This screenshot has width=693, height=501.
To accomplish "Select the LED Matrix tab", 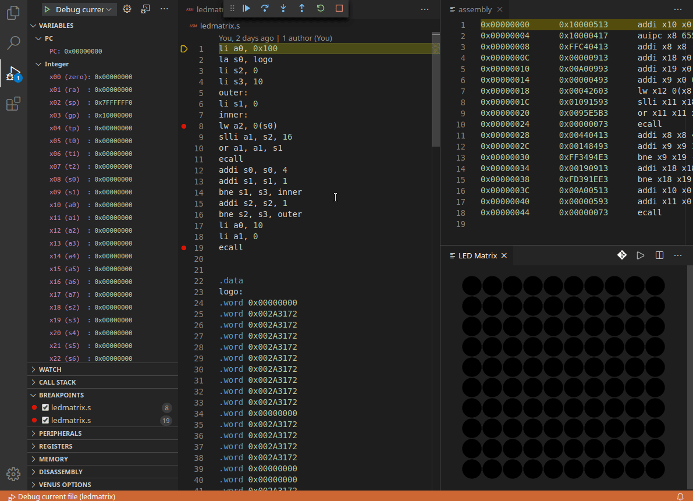I will tap(478, 255).
